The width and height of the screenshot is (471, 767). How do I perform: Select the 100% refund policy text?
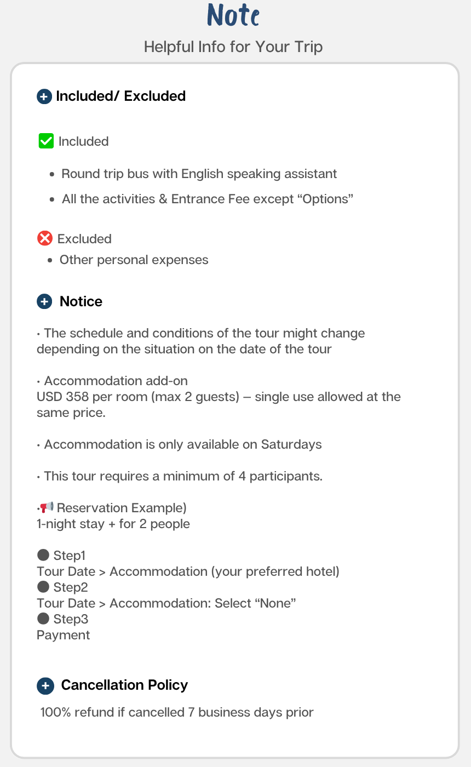177,713
